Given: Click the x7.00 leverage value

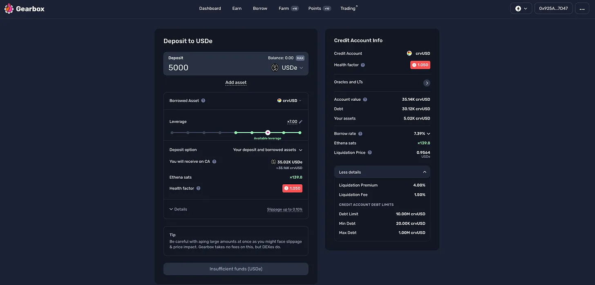Looking at the screenshot, I should (292, 122).
